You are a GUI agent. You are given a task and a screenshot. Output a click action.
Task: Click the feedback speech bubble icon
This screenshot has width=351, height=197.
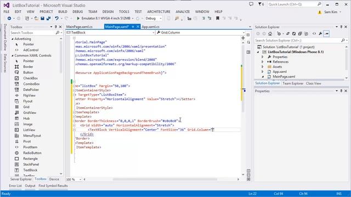[251, 4]
